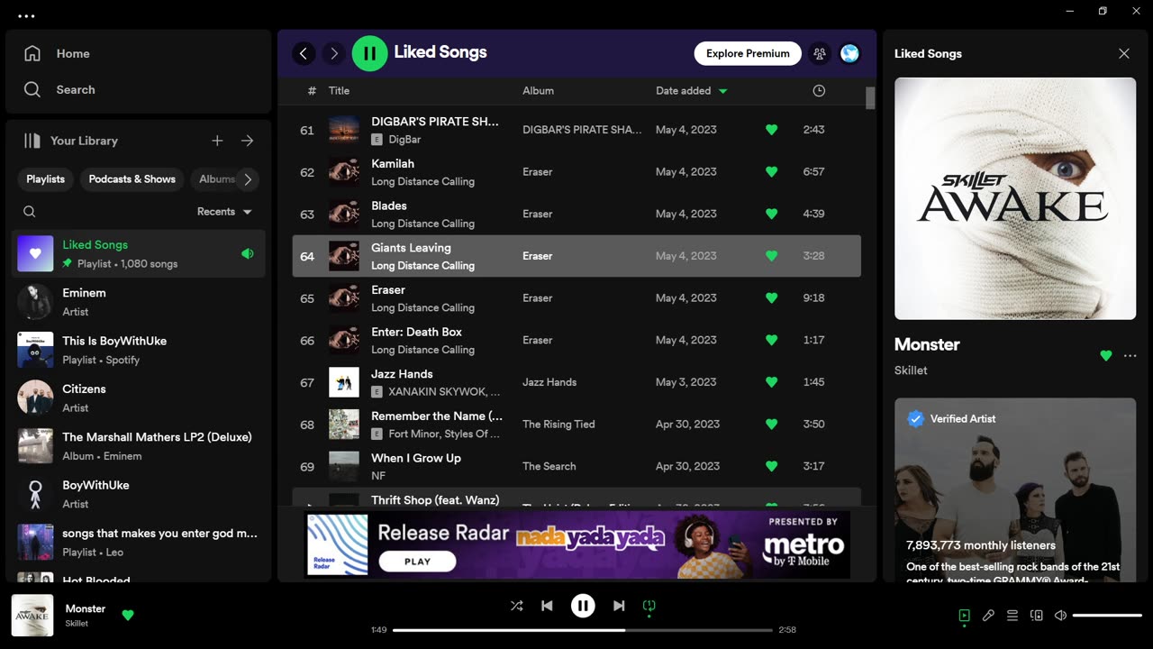Select the track Remember the Name
The width and height of the screenshot is (1153, 649).
(x=576, y=424)
